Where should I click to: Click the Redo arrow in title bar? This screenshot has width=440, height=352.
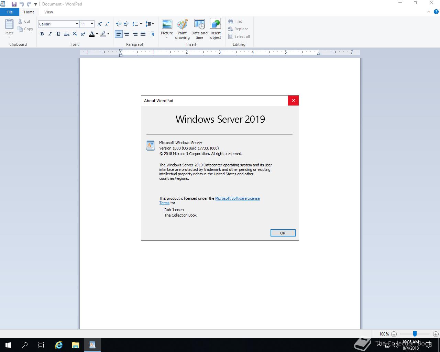29,4
